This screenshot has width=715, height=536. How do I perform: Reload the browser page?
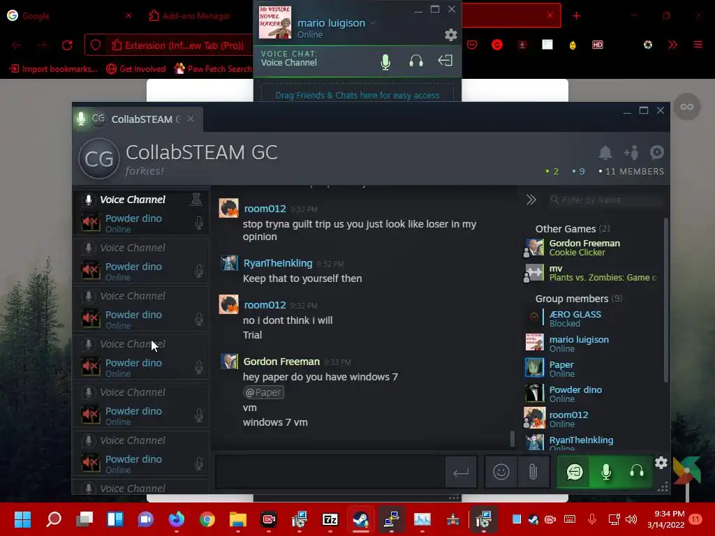67,45
